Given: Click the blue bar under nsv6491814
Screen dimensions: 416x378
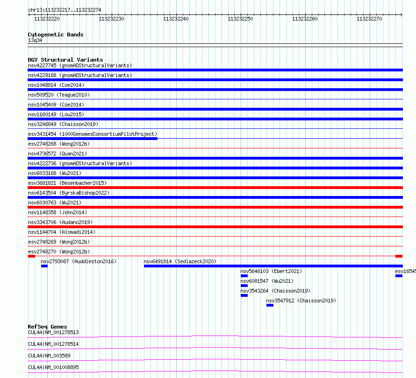Looking at the screenshot, I should (x=273, y=266).
